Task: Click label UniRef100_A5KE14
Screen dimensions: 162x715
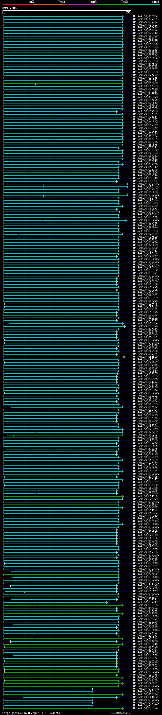Action: [x=145, y=638]
